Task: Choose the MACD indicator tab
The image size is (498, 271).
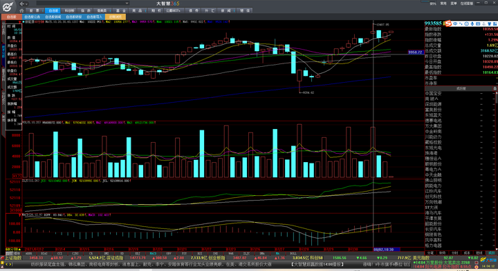Action: click(x=153, y=254)
